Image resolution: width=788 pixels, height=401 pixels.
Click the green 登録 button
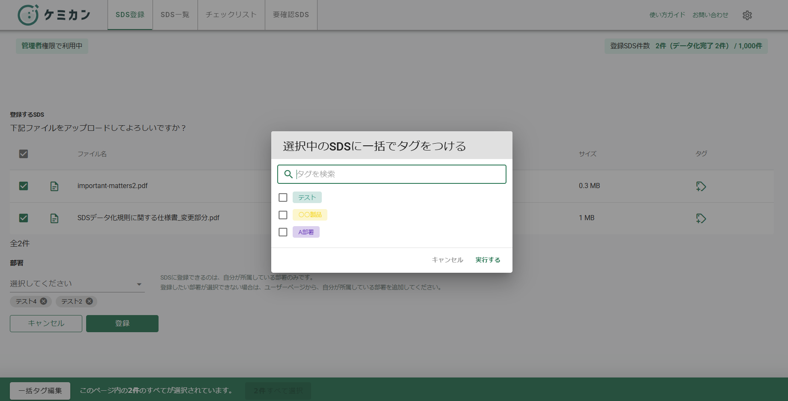pyautogui.click(x=122, y=324)
